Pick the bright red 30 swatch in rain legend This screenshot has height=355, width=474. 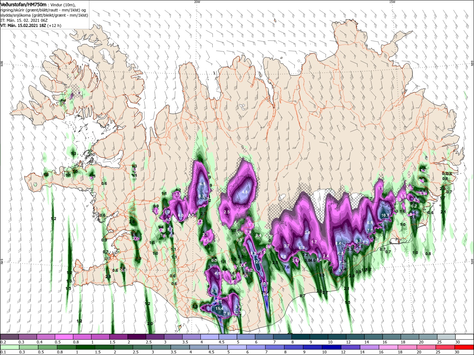(x=464, y=347)
